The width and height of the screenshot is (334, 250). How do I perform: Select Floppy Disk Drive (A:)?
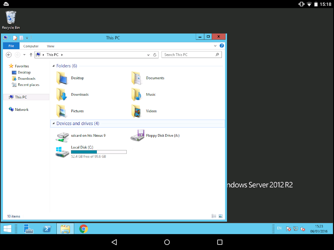(155, 136)
